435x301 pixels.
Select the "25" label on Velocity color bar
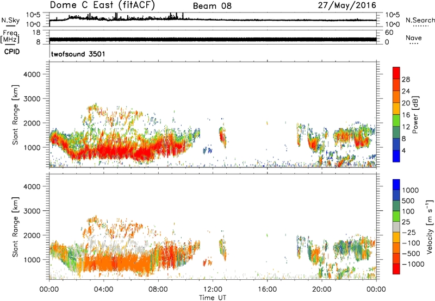click(406, 222)
